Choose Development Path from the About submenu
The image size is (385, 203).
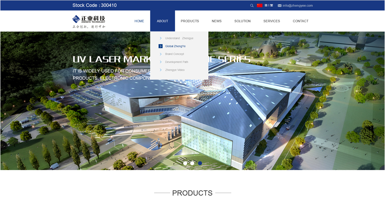(176, 62)
